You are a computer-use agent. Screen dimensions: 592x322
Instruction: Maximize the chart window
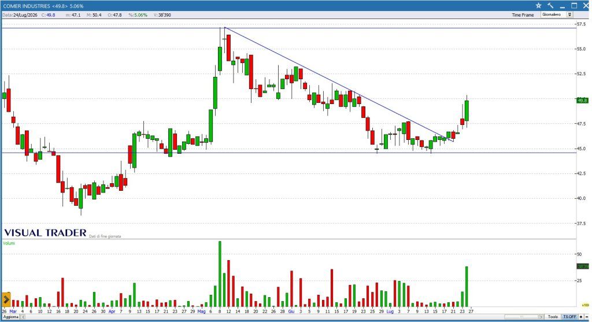pyautogui.click(x=574, y=6)
